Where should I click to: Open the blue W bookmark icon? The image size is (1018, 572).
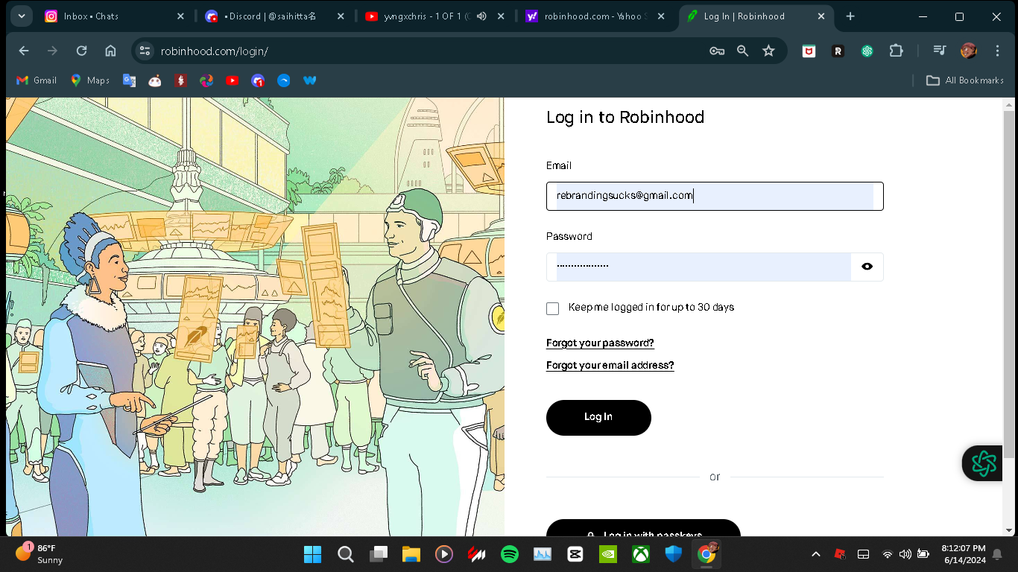[310, 80]
